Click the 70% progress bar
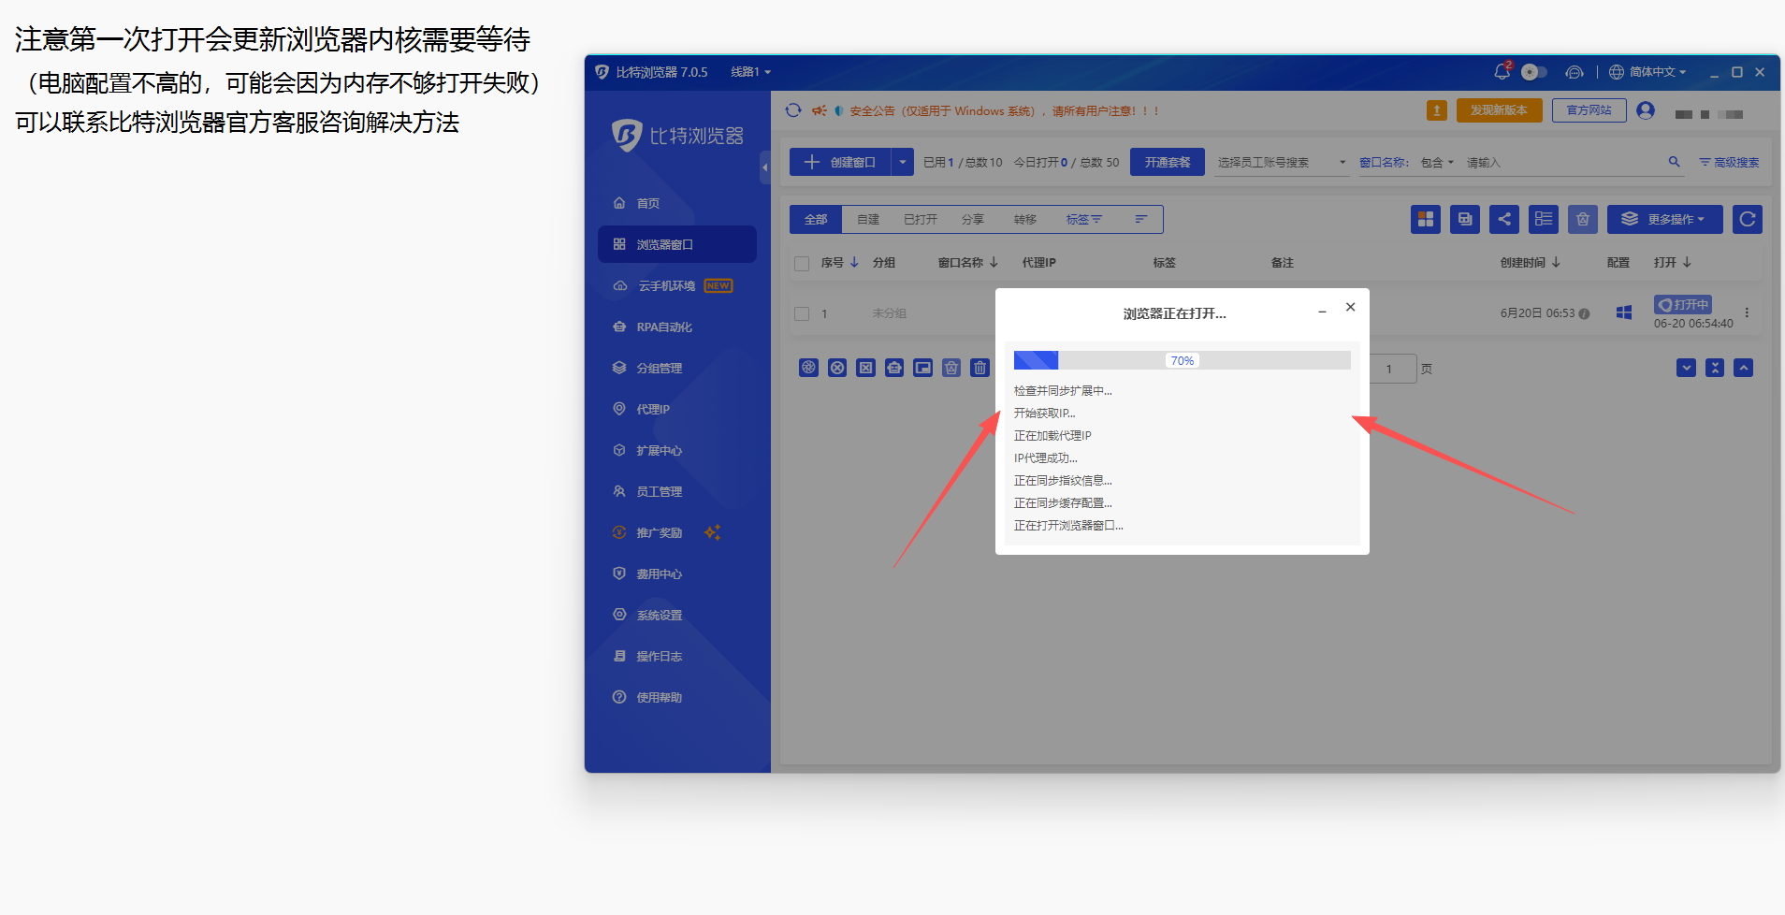1785x915 pixels. click(1183, 360)
